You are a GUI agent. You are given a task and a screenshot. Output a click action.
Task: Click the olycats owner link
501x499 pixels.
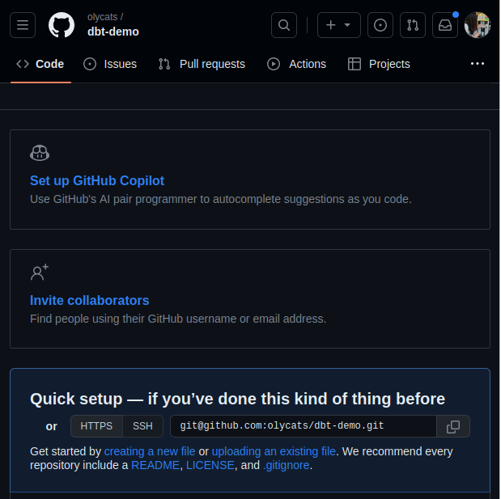(103, 17)
